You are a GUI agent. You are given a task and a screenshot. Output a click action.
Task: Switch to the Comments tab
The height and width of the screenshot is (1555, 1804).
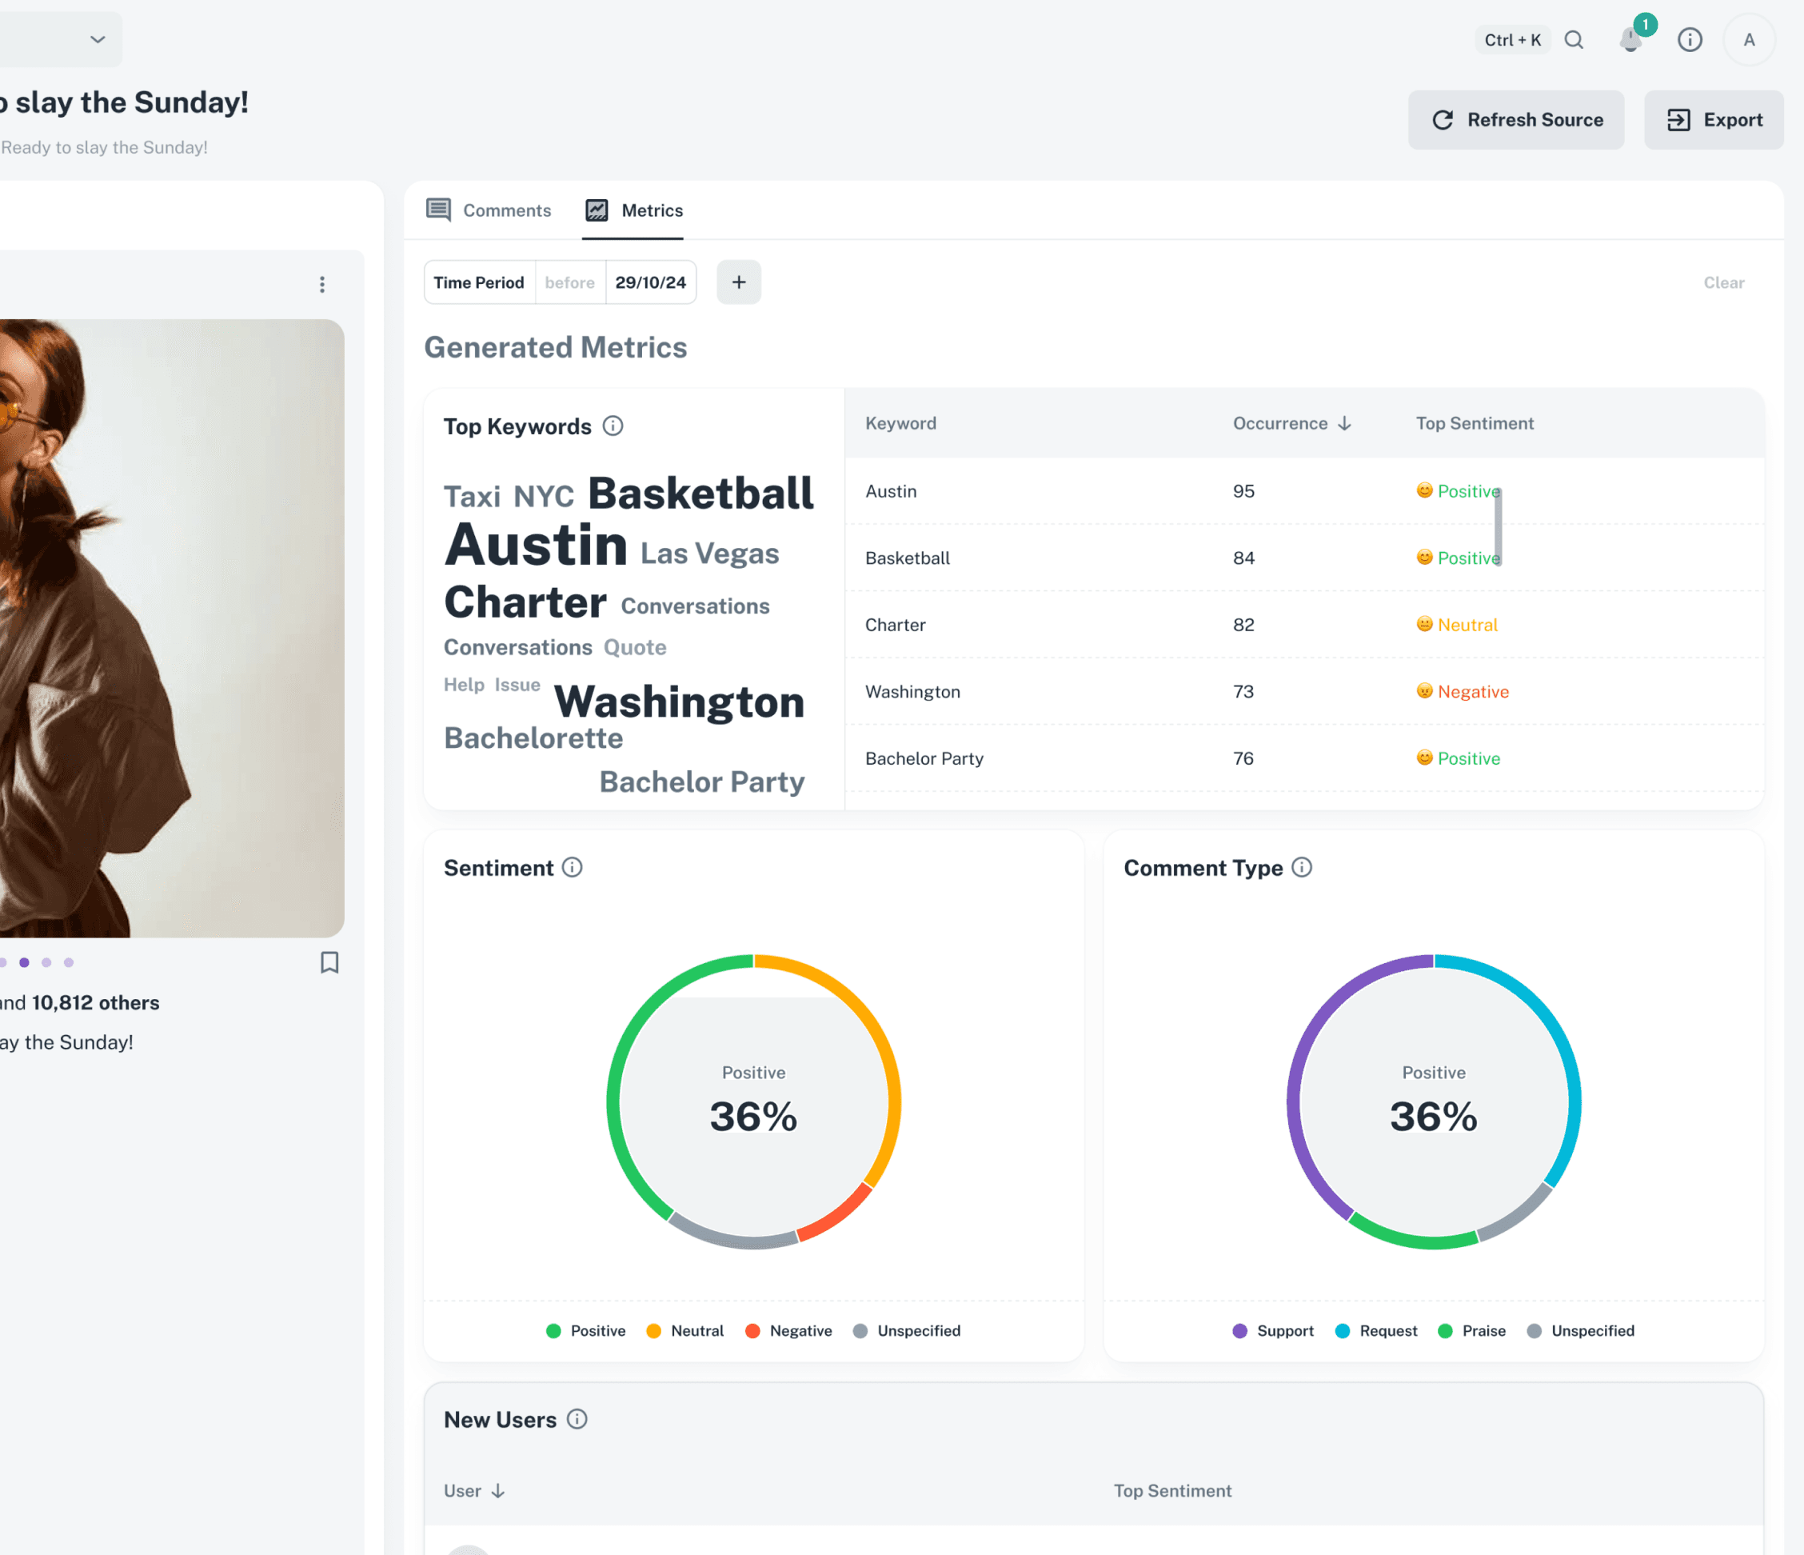point(489,210)
